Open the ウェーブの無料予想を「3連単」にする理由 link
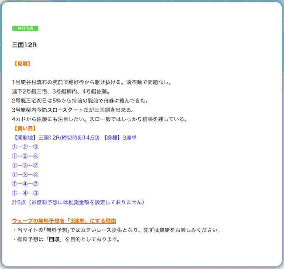This screenshot has height=269, width=284. (64, 221)
